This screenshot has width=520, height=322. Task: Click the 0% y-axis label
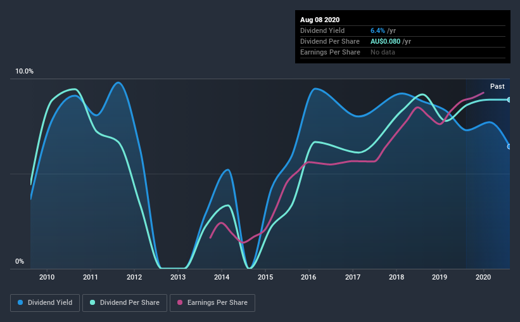point(20,262)
